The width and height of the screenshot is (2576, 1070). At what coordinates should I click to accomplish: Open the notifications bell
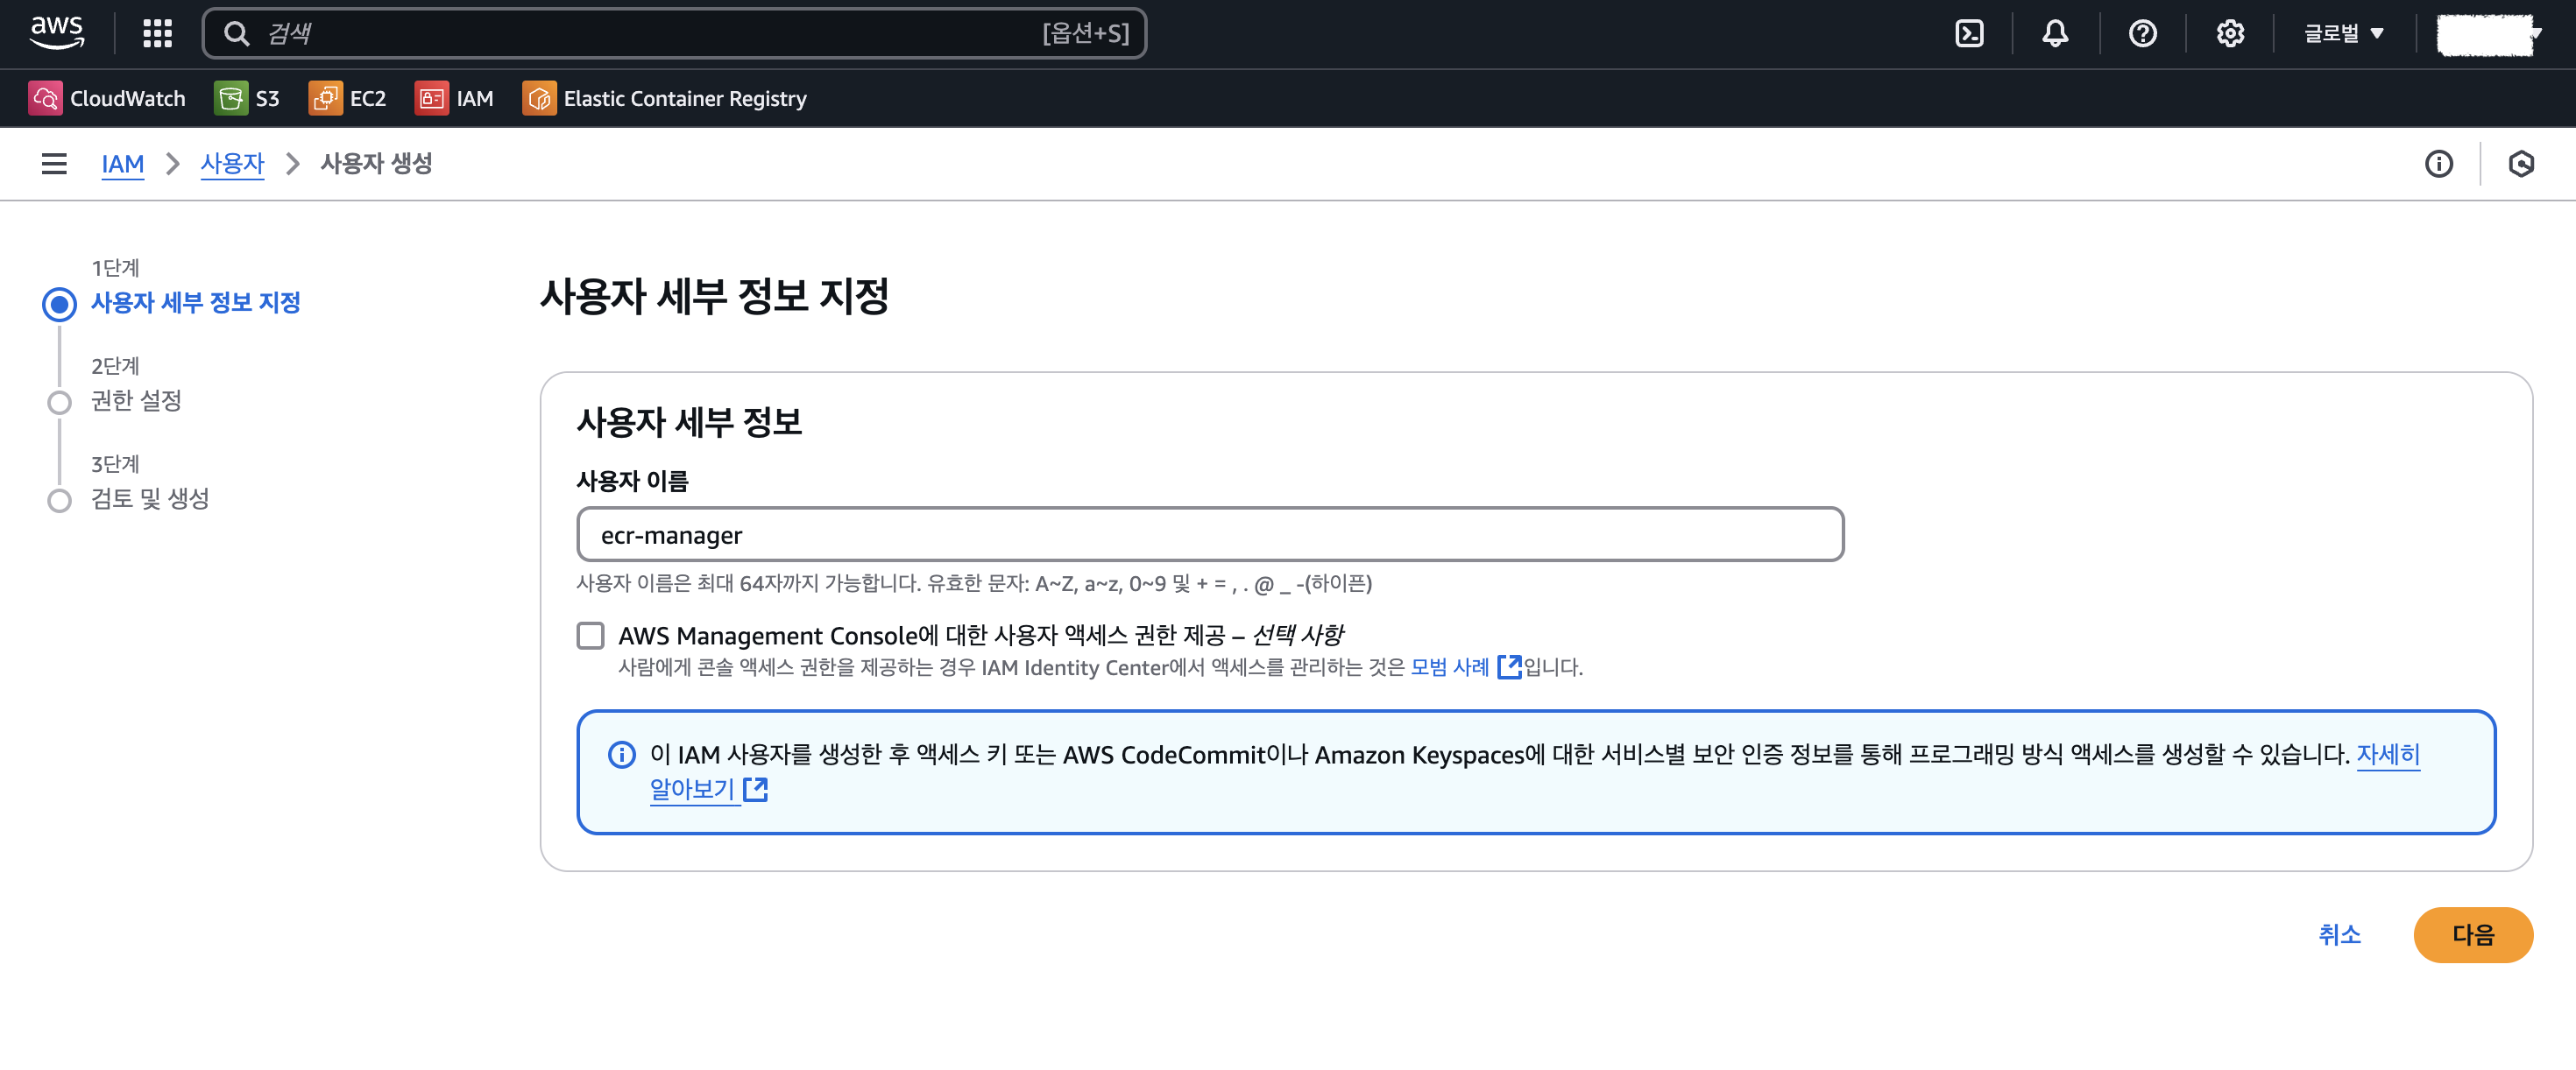click(x=2055, y=33)
